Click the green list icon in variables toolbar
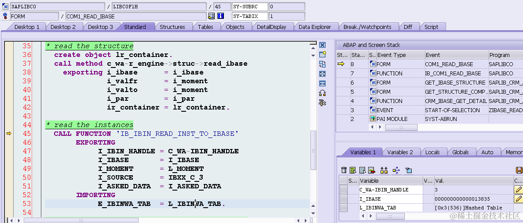 (x=353, y=170)
